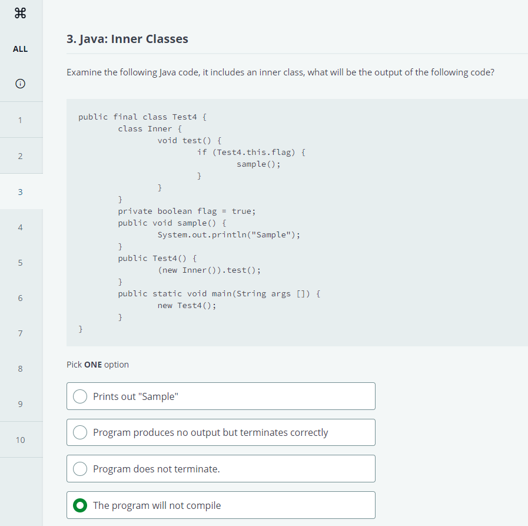Open question 8 in sidebar list
528x526 pixels.
click(21, 369)
